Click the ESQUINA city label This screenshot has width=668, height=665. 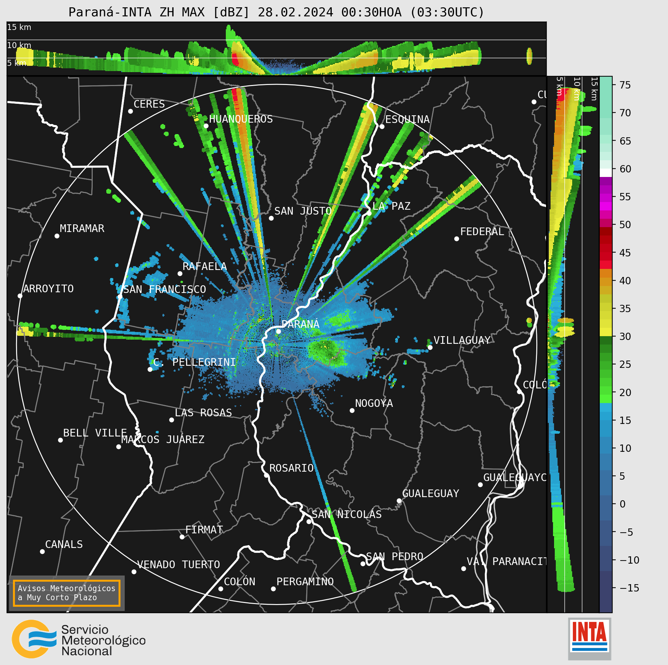click(407, 119)
